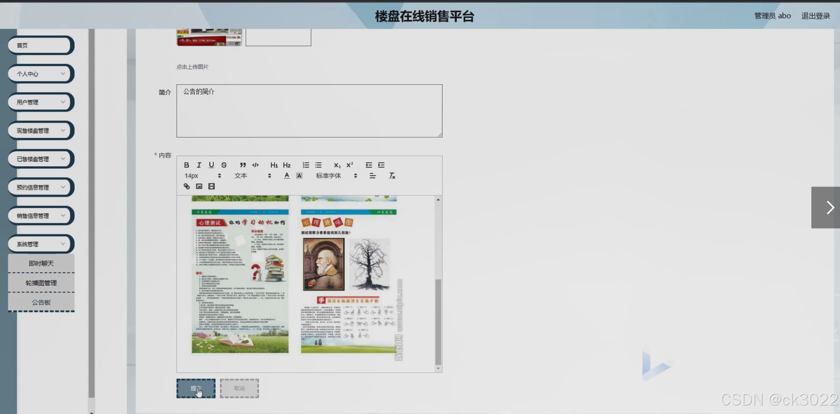Click the editor scrollbar up arrow
Image resolution: width=840 pixels, height=414 pixels.
438,200
